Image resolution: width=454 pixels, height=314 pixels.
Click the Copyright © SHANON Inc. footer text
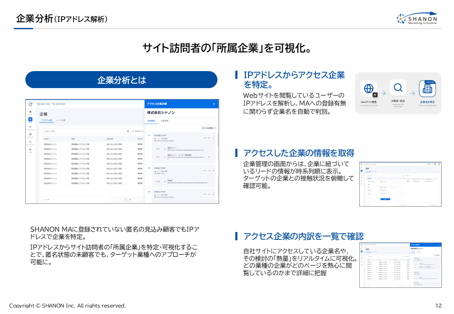click(68, 306)
